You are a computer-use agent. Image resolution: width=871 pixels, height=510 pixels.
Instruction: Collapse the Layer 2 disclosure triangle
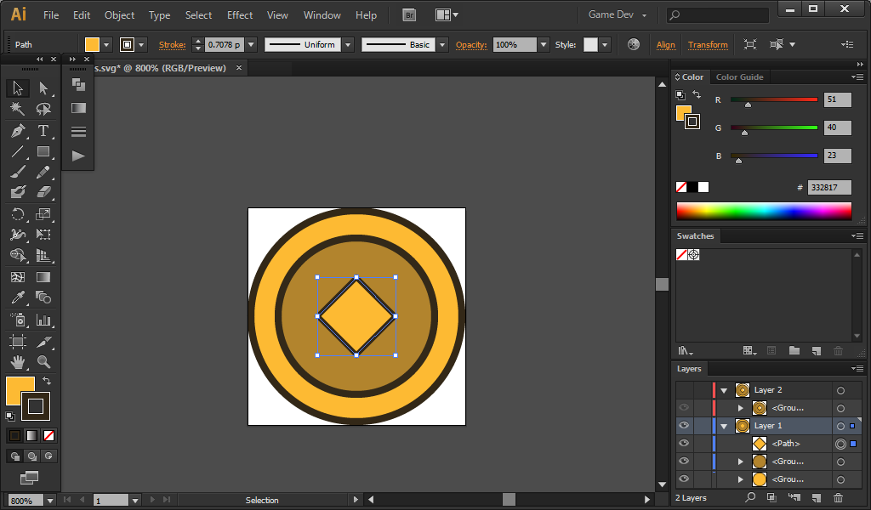[724, 390]
